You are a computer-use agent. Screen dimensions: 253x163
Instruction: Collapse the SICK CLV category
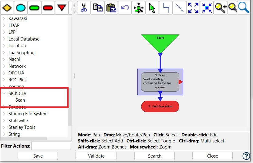4,93
